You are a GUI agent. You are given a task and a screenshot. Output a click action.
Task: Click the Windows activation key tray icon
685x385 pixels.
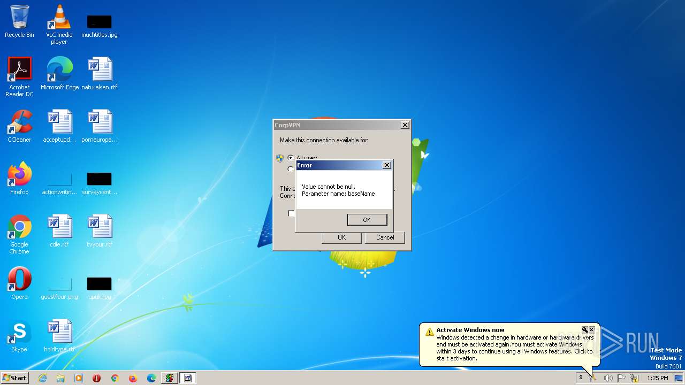pyautogui.click(x=593, y=378)
